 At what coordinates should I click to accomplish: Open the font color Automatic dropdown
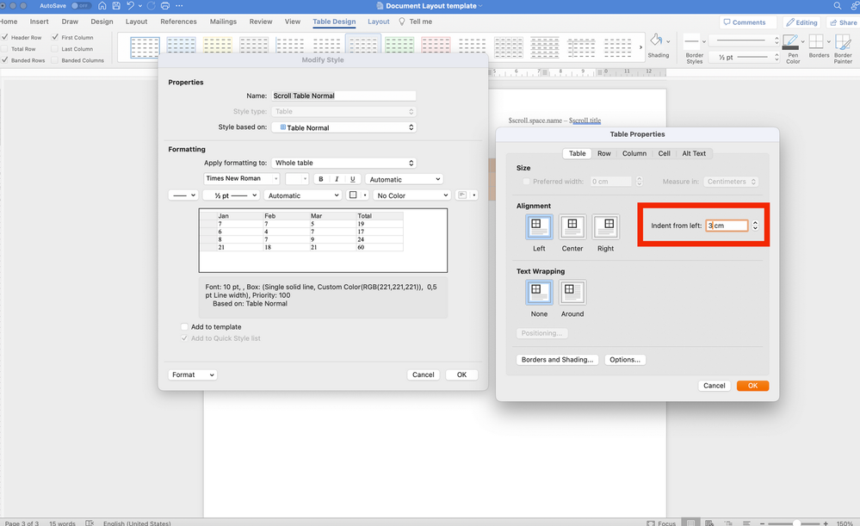(x=404, y=179)
